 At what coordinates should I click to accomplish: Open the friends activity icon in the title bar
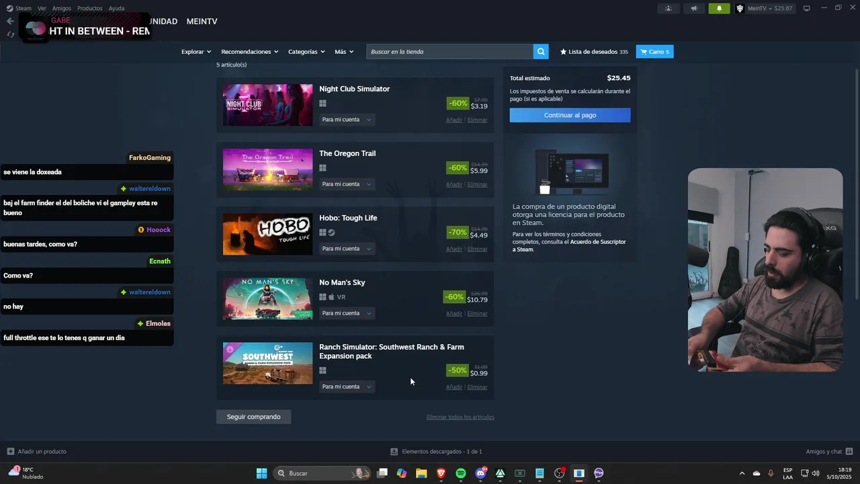coord(669,8)
